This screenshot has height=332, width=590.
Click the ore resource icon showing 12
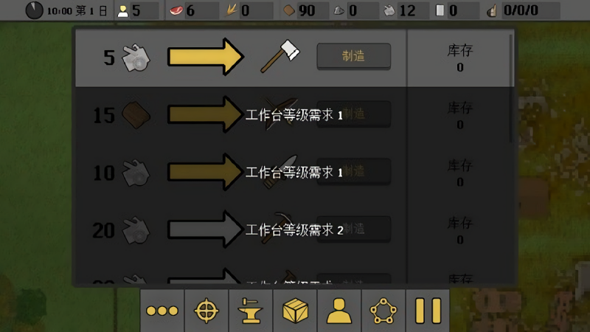point(389,10)
